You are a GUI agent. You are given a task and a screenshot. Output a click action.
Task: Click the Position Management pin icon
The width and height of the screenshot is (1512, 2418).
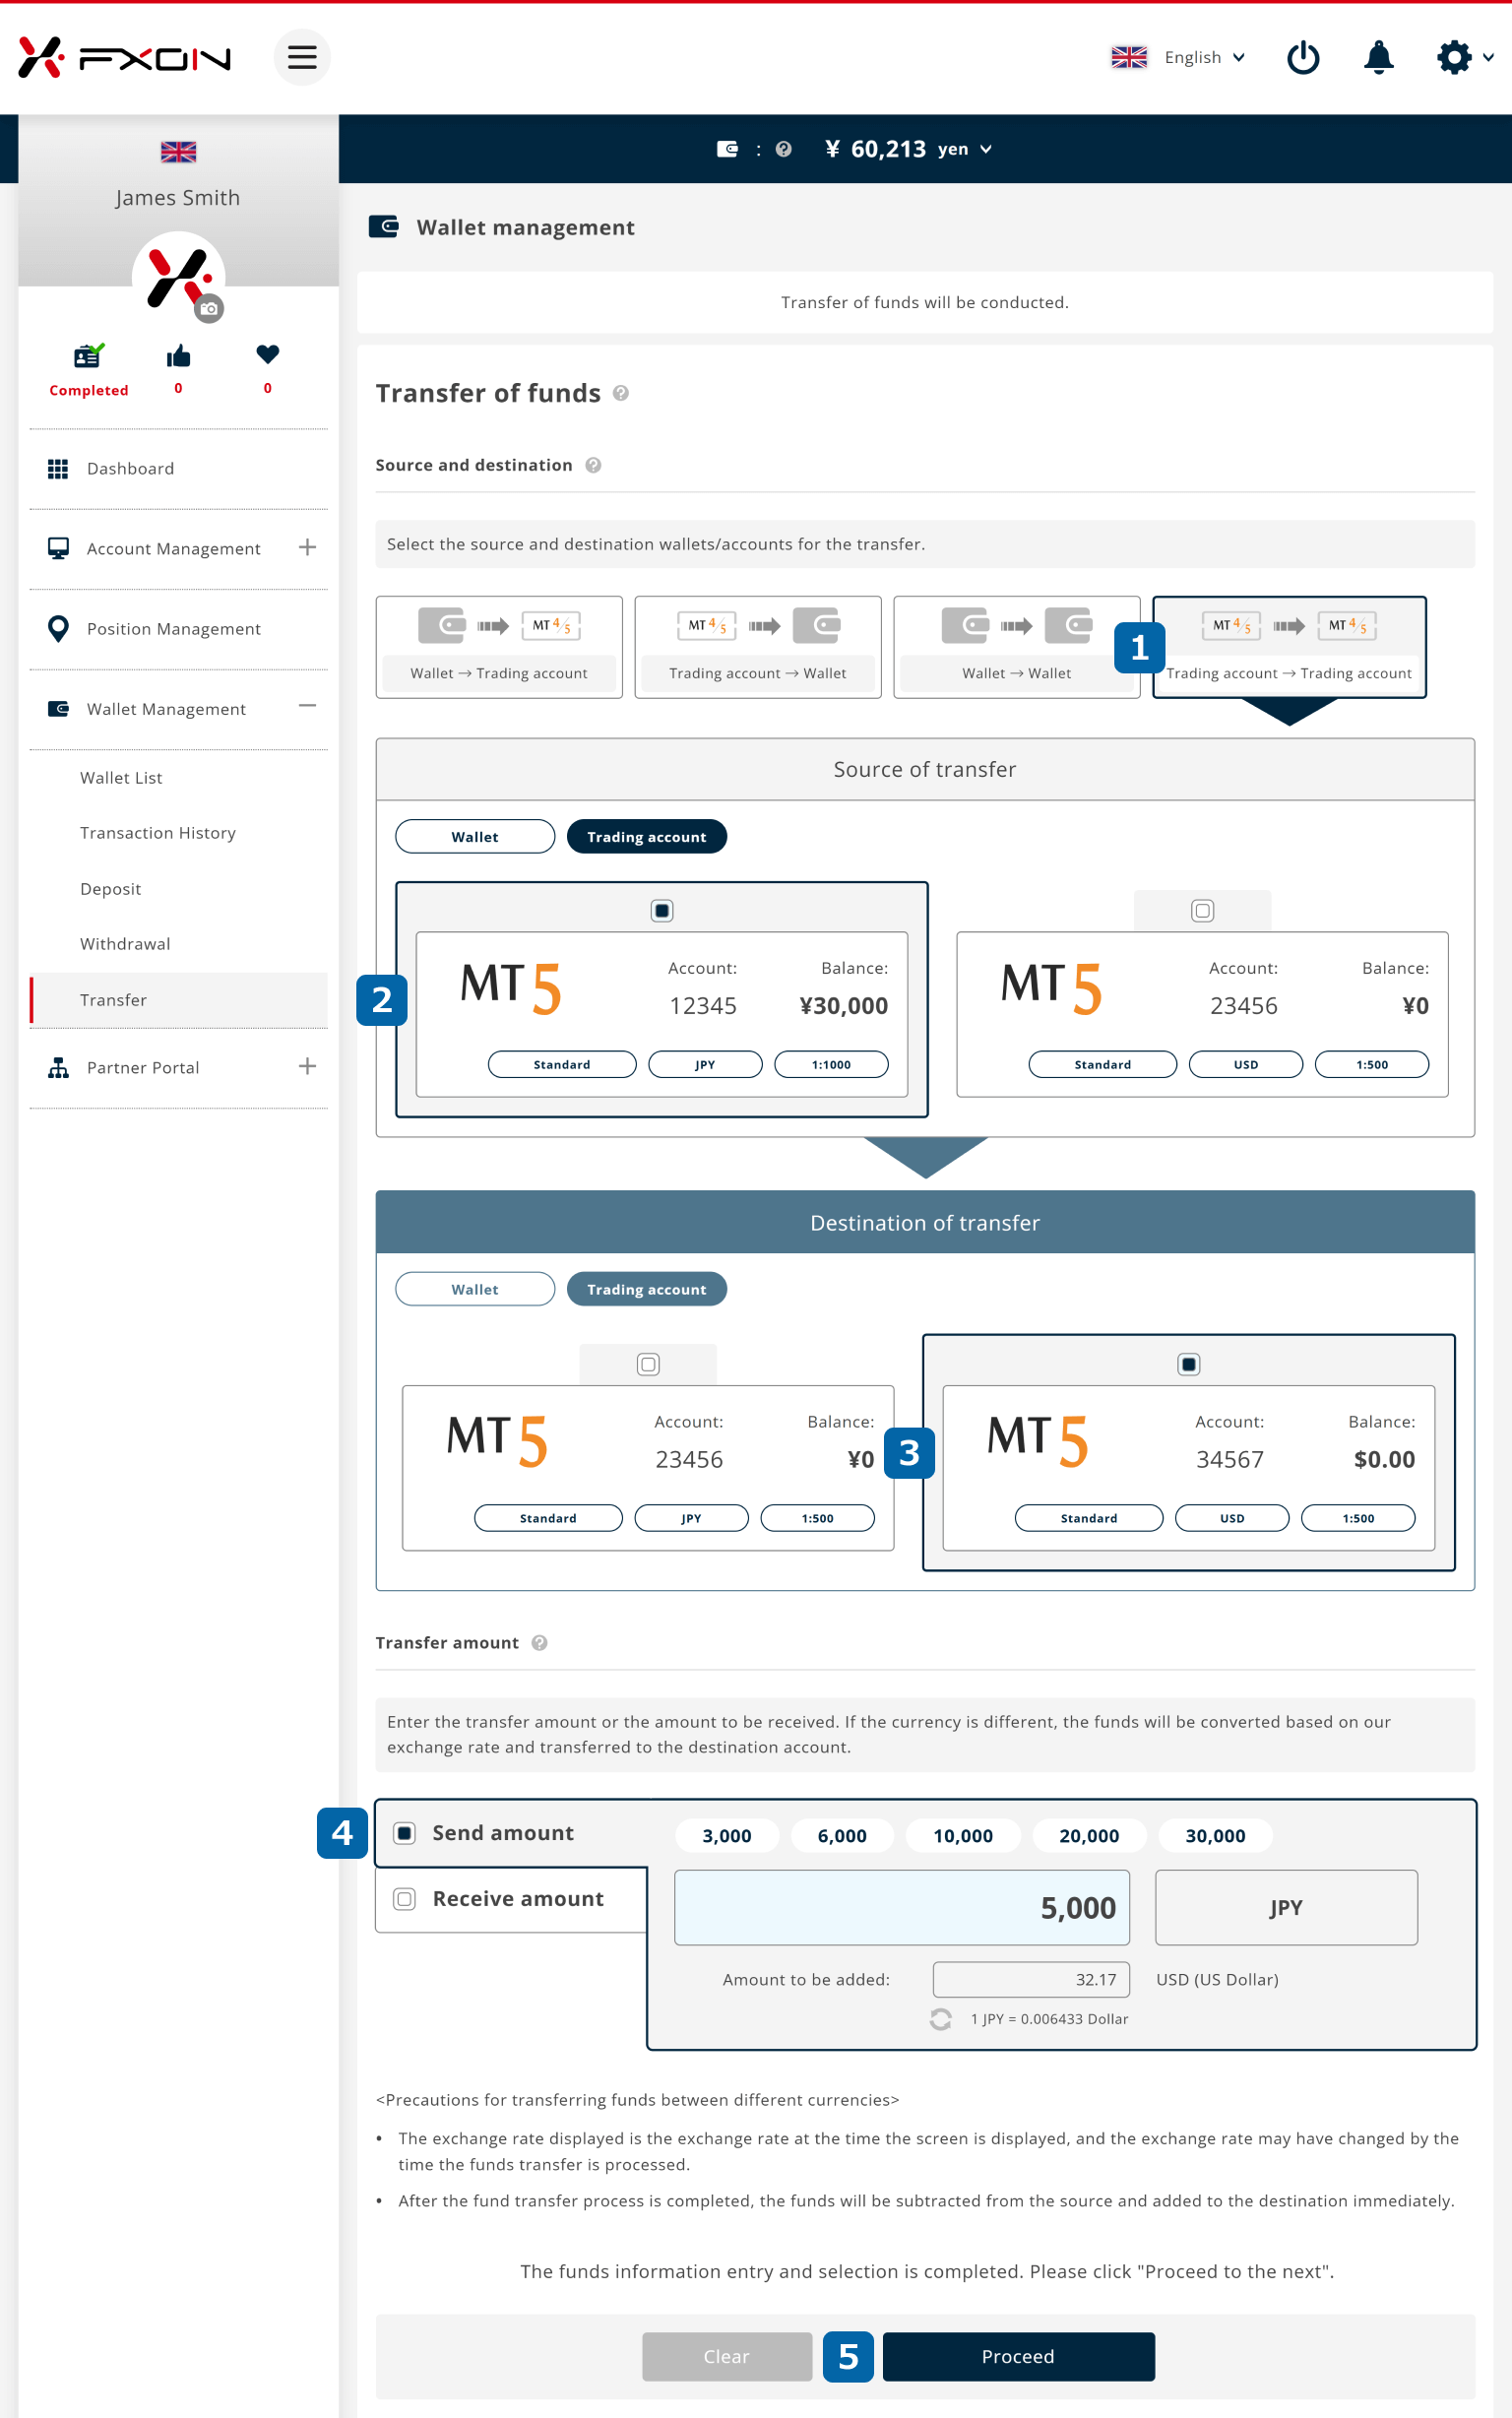pyautogui.click(x=58, y=629)
